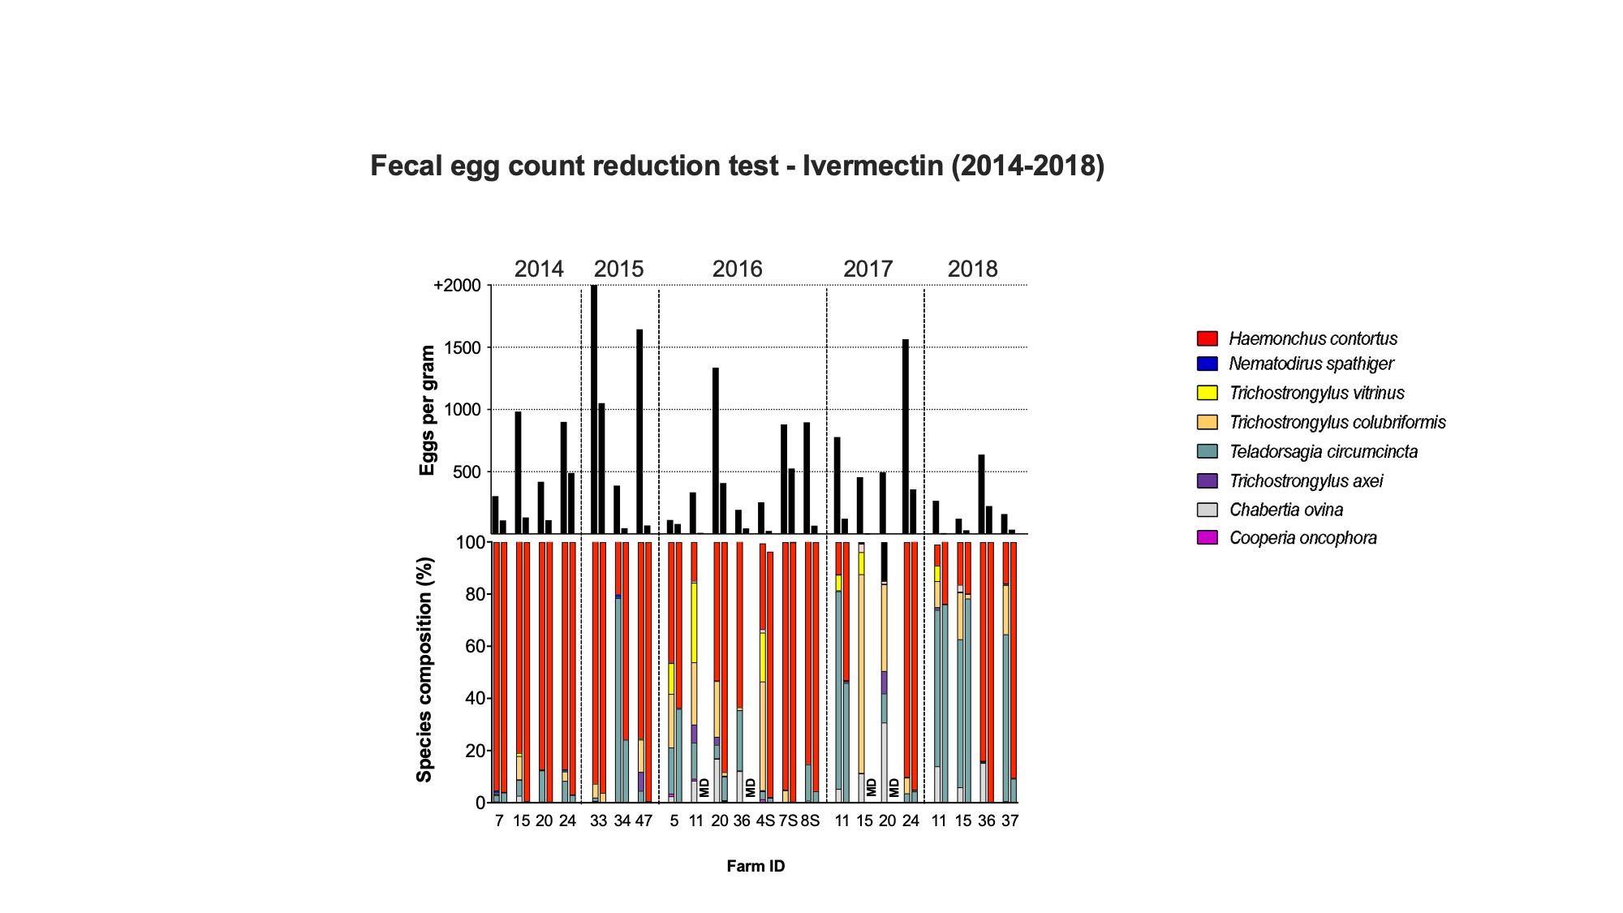Viewport: 1623px width, 913px height.
Task: Click the Haemonchus contortus legend text
Action: tap(1312, 338)
